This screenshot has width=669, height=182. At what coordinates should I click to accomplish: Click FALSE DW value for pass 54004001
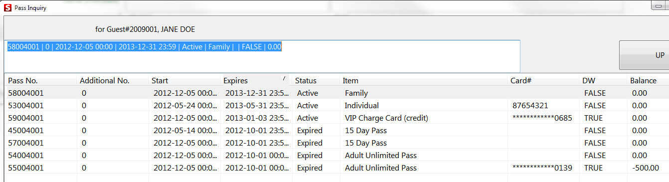point(595,155)
